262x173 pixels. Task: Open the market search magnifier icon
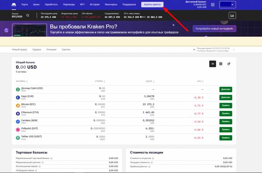(x=28, y=15)
